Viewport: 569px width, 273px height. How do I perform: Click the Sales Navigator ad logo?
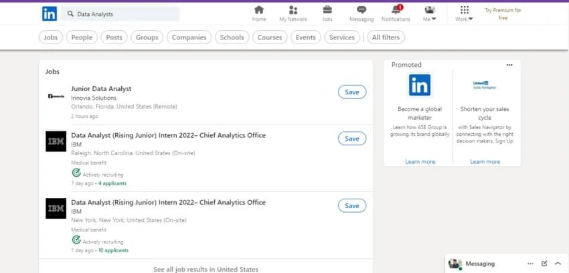[485, 85]
